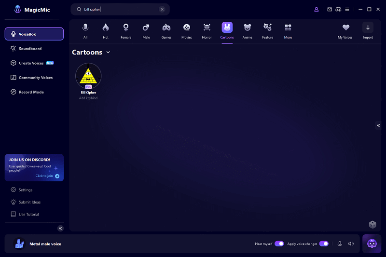Focus the voice search box
Viewport: 386px width, 257px height.
[x=120, y=9]
